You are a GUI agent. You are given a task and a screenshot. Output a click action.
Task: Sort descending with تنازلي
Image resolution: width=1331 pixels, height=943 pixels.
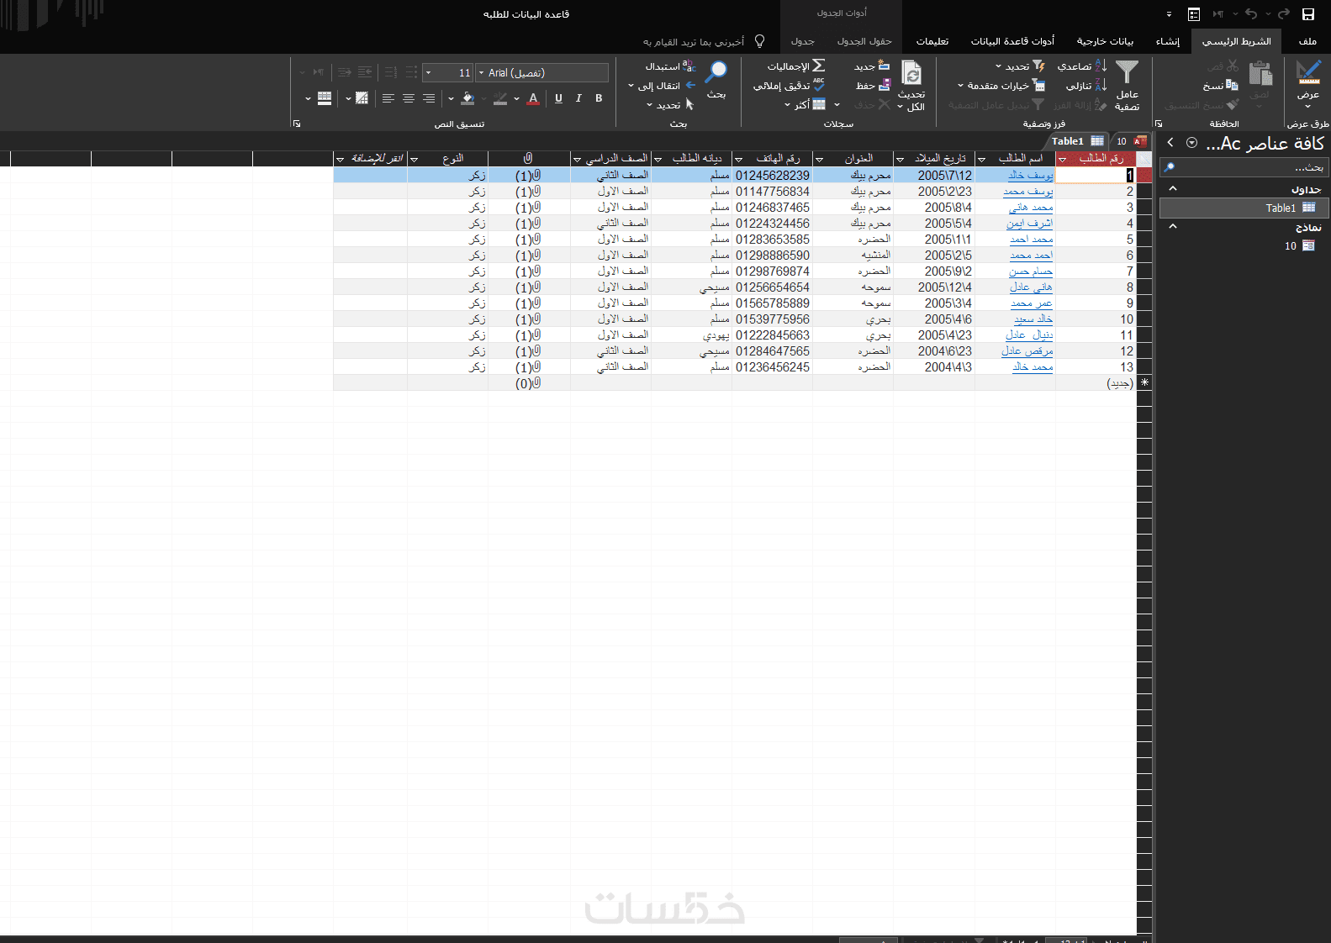coord(1086,86)
